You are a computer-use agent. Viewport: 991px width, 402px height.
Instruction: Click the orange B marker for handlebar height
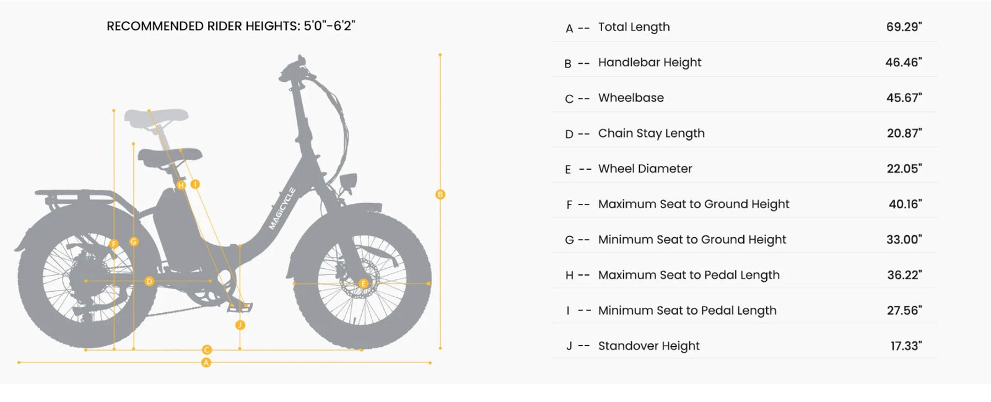[x=440, y=194]
